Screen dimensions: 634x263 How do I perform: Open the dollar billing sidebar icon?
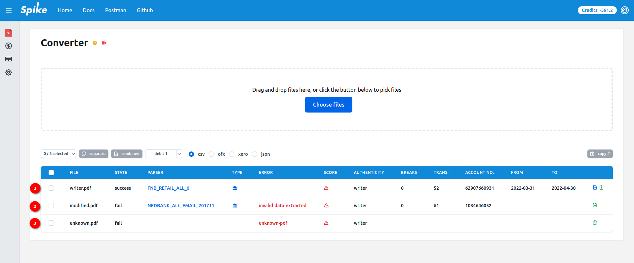(x=9, y=46)
